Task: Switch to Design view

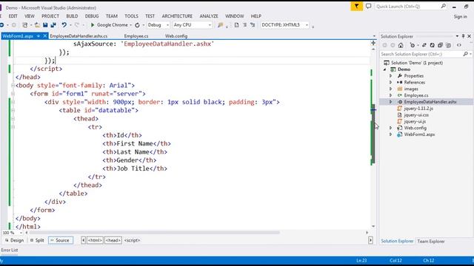Action: pos(14,240)
